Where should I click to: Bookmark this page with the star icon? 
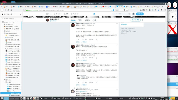[x=127, y=10]
